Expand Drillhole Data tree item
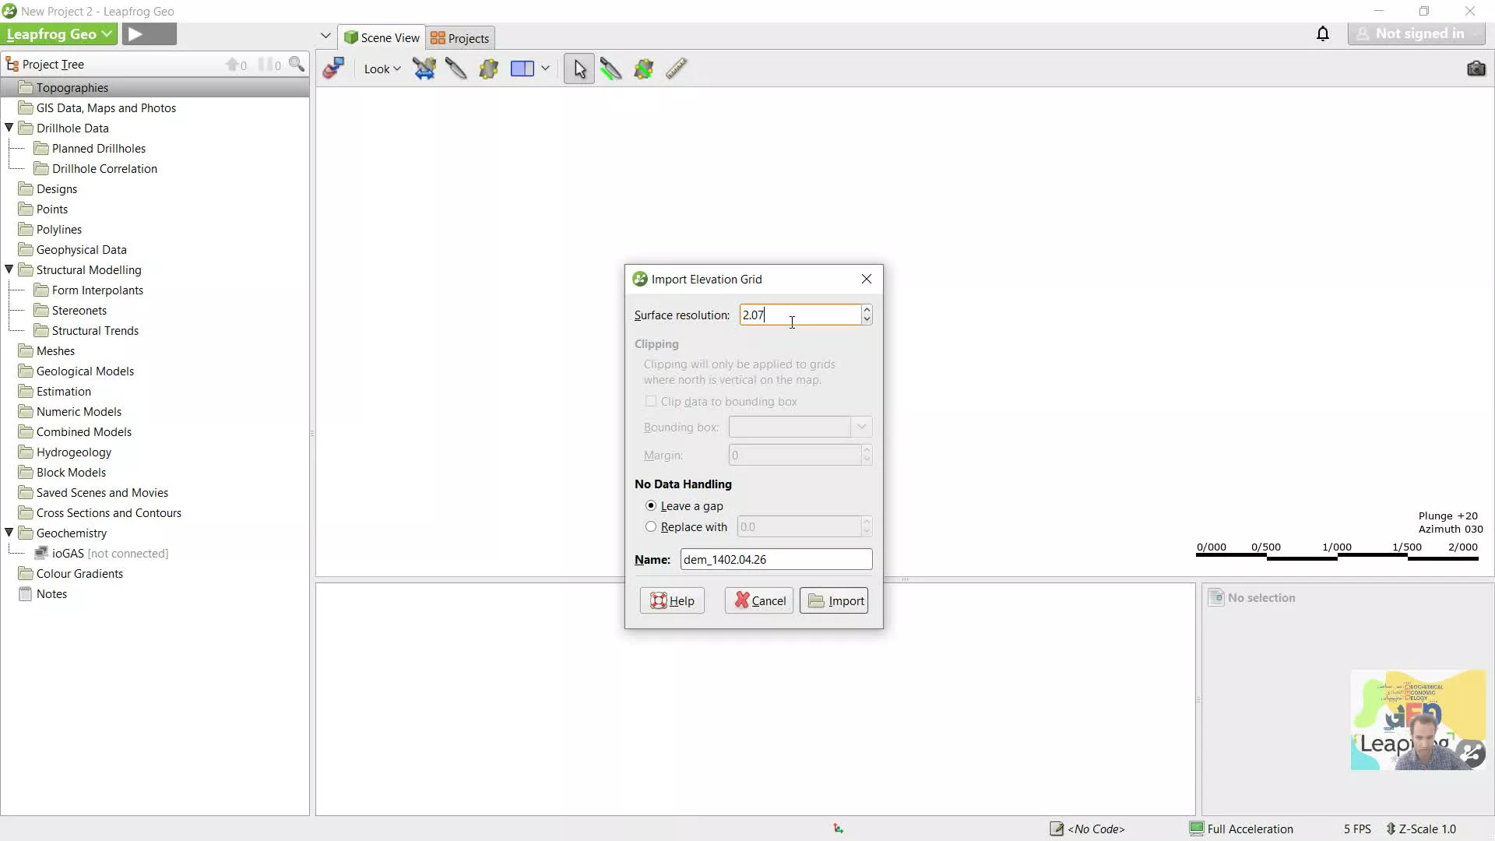This screenshot has height=841, width=1495. [x=9, y=128]
